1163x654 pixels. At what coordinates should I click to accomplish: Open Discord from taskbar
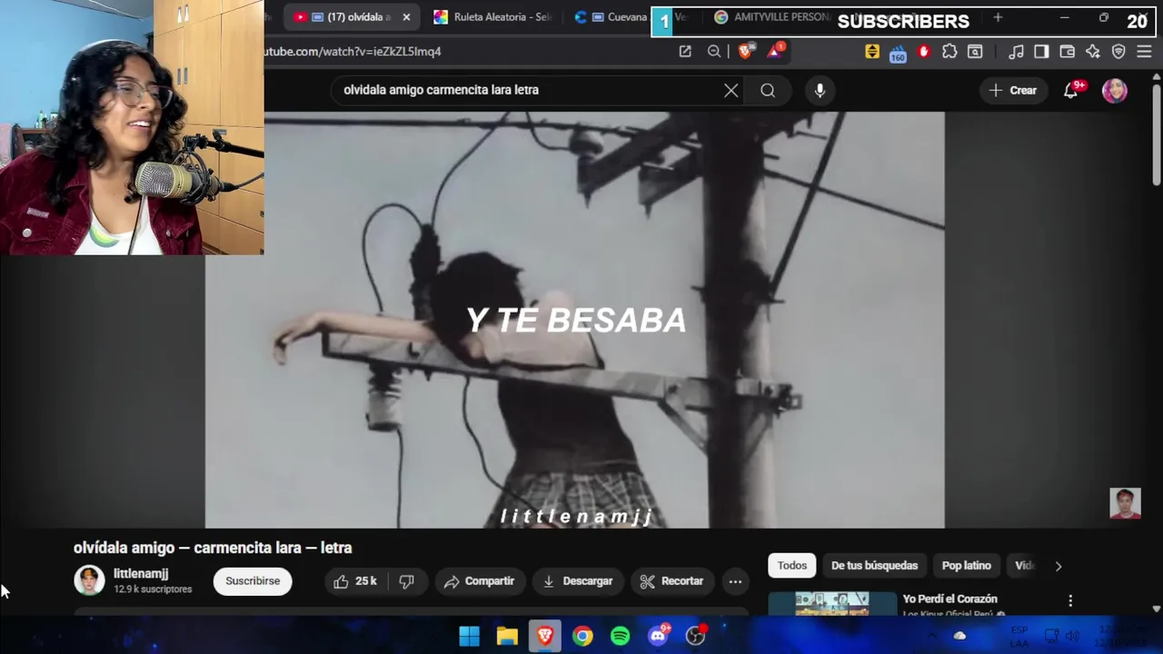659,636
